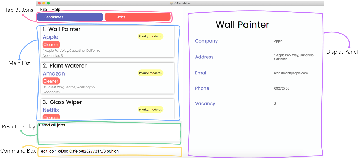
Task: Focus the command box input field
Action: (109, 152)
